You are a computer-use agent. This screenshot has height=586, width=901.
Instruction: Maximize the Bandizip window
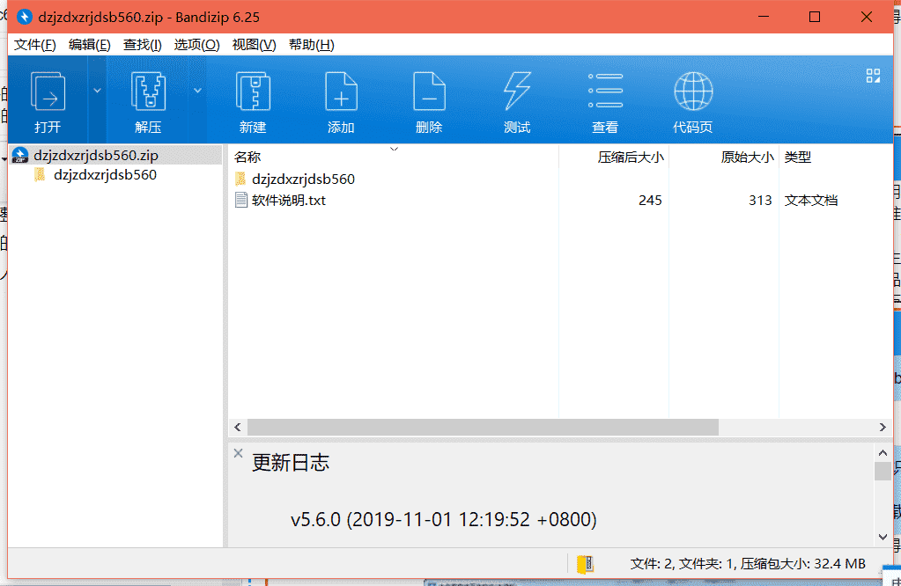pos(814,17)
